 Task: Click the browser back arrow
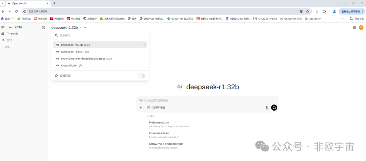pyautogui.click(x=3, y=11)
